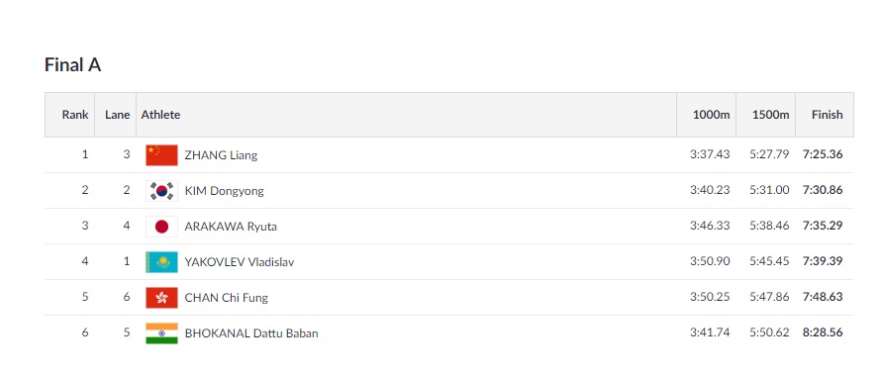Click the Rank column header

tap(75, 115)
